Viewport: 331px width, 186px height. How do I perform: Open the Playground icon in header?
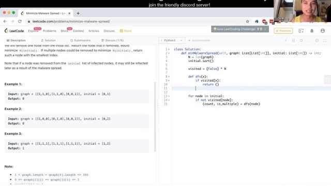tap(301, 31)
